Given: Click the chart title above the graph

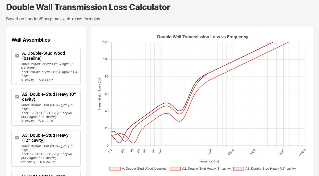Looking at the screenshot, I should (x=203, y=37).
